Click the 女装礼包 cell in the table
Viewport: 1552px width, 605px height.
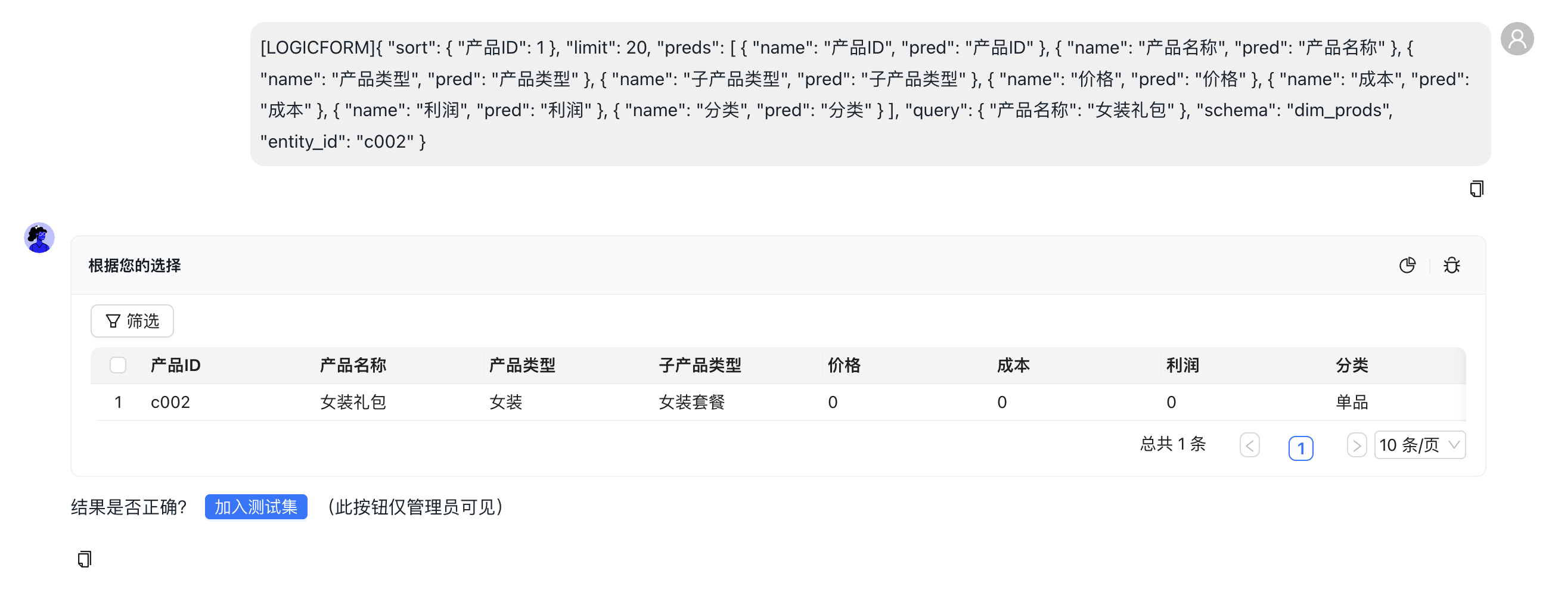[x=353, y=402]
